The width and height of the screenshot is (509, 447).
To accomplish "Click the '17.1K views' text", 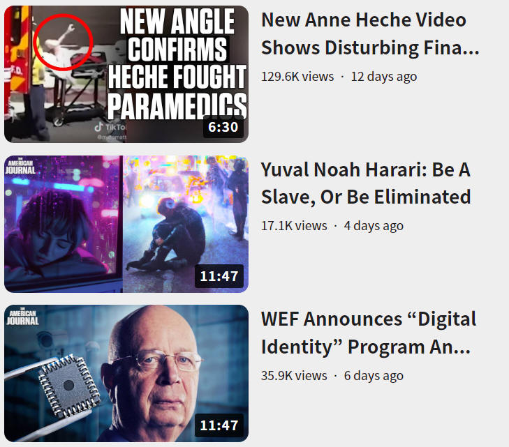I will coord(294,226).
